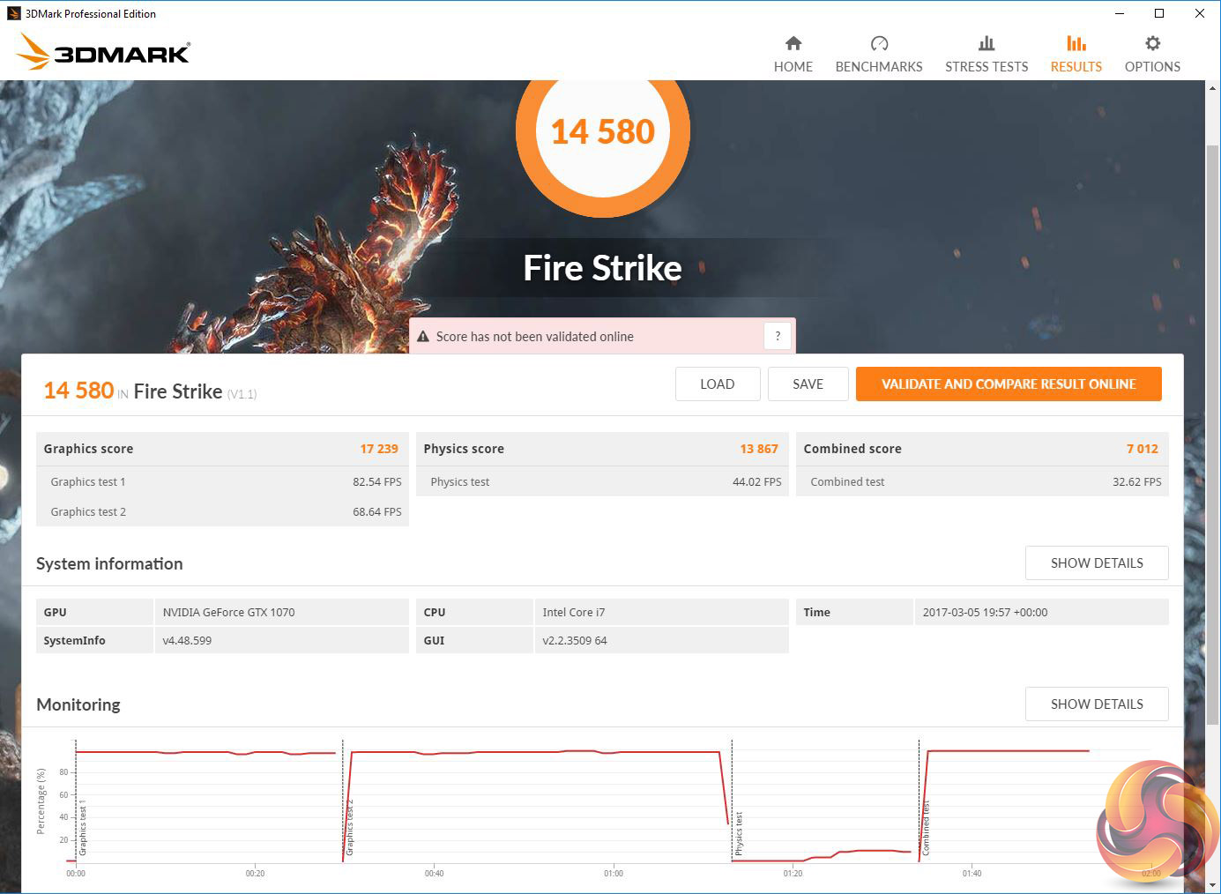1221x894 pixels.
Task: Click the Fire Strike heading on banner
Action: point(603,268)
